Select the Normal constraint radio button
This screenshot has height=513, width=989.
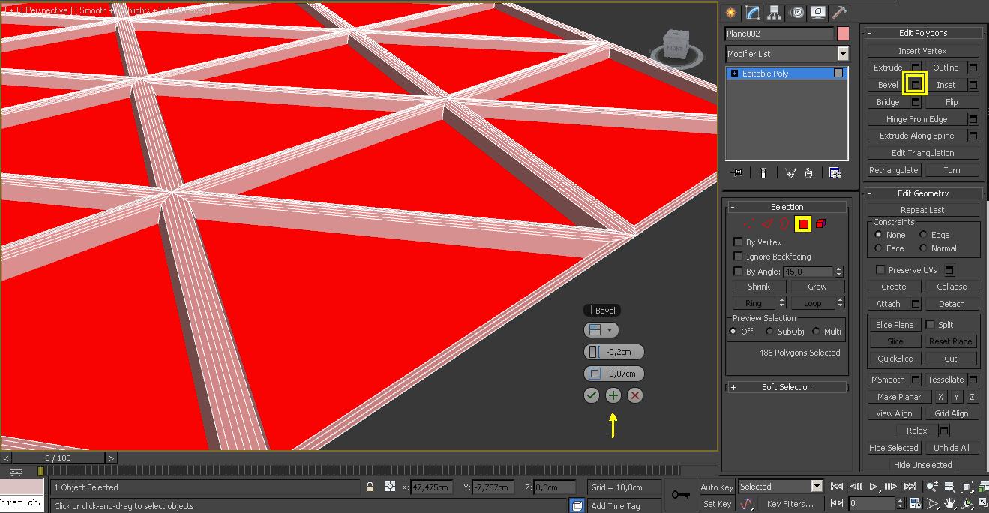923,248
